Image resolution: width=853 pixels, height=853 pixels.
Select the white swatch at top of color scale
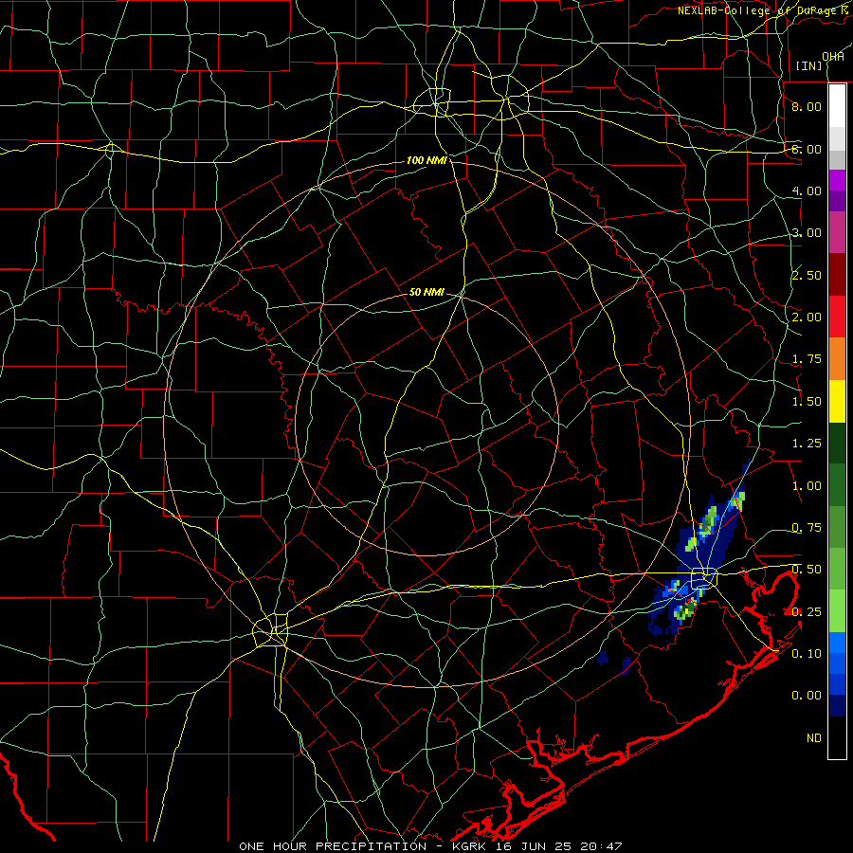point(837,106)
